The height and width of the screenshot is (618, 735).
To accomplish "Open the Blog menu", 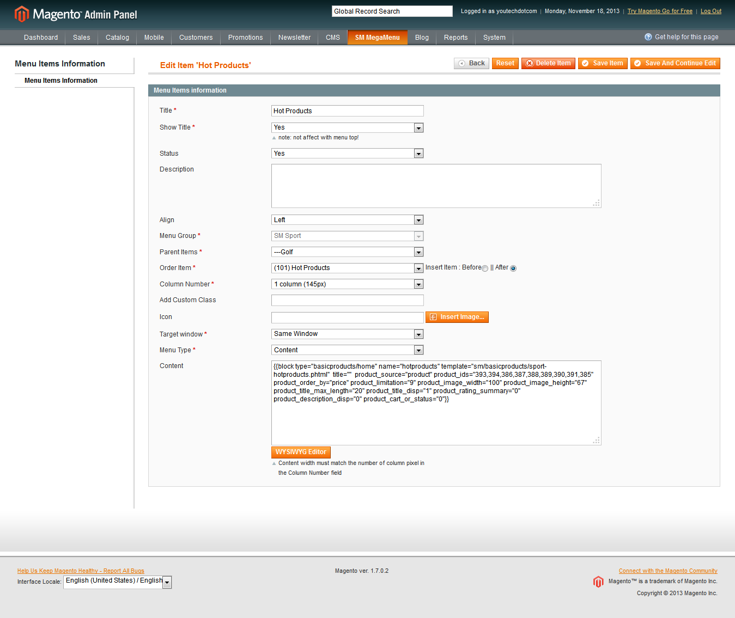I will pos(422,38).
